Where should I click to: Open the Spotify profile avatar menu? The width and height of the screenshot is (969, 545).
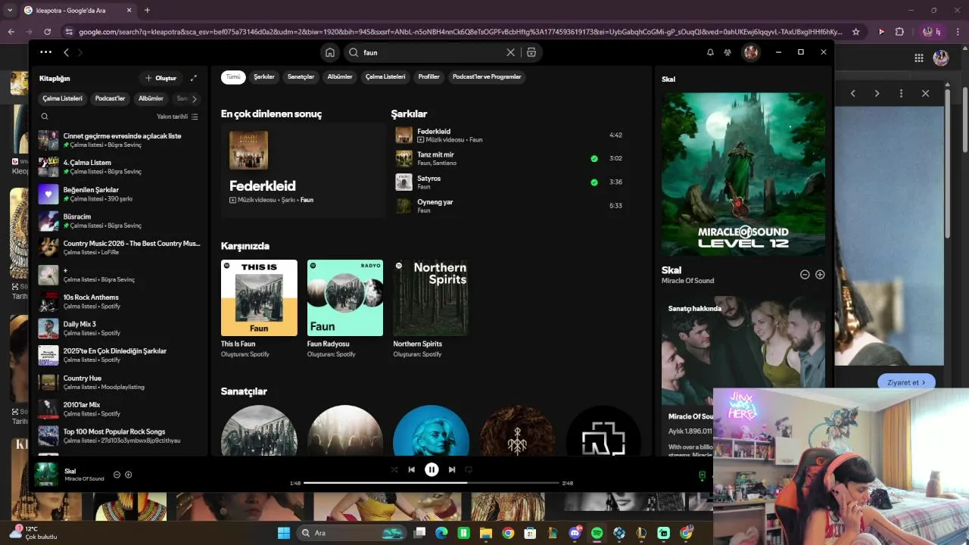pos(750,52)
